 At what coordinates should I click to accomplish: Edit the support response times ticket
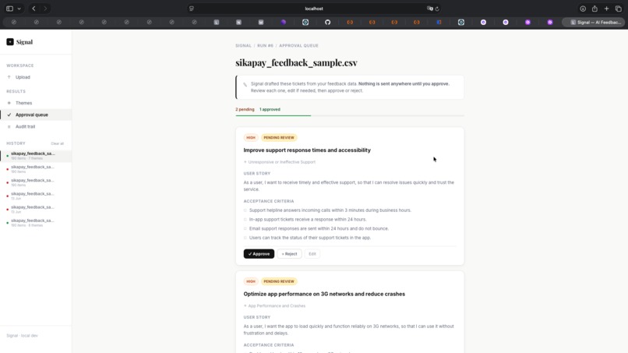[x=312, y=253]
